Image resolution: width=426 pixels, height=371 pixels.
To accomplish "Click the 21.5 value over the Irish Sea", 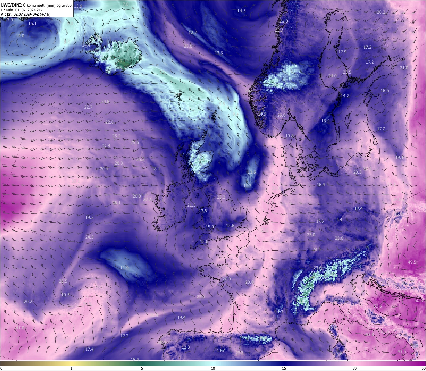I will 191,205.
